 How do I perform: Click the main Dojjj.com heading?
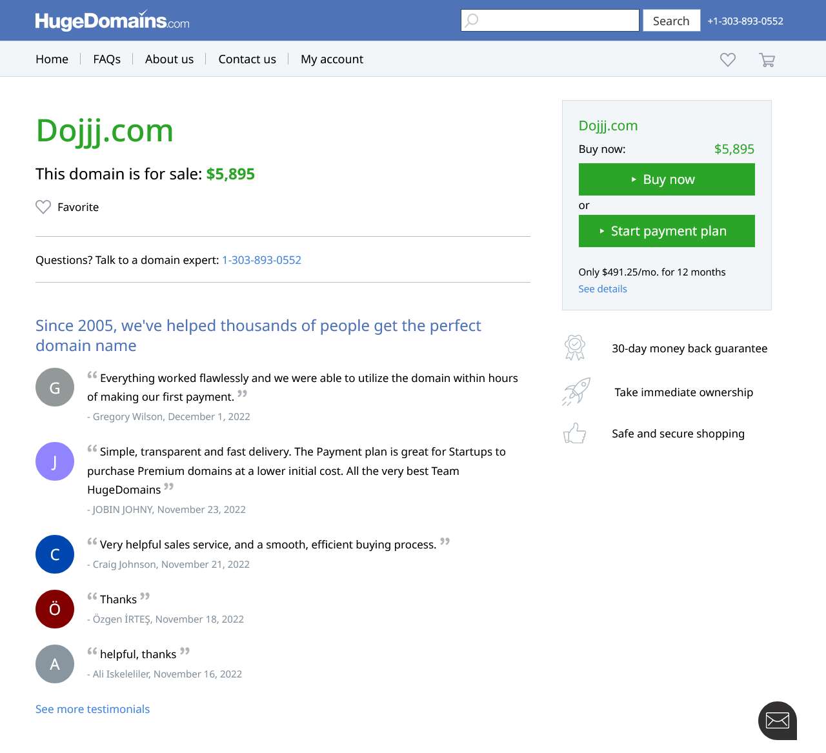(x=105, y=131)
